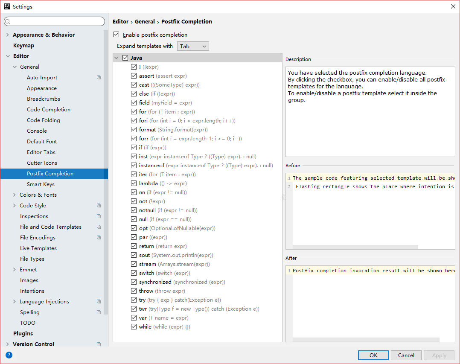Click the project-level icon beside File Encodings
The image size is (460, 364).
tap(99, 238)
